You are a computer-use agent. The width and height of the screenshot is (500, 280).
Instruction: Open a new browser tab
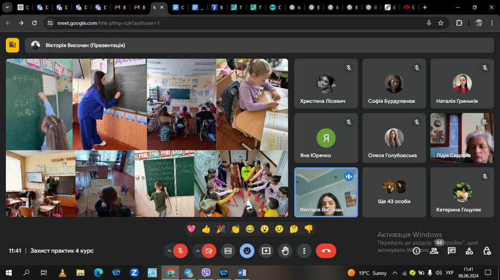coord(425,7)
